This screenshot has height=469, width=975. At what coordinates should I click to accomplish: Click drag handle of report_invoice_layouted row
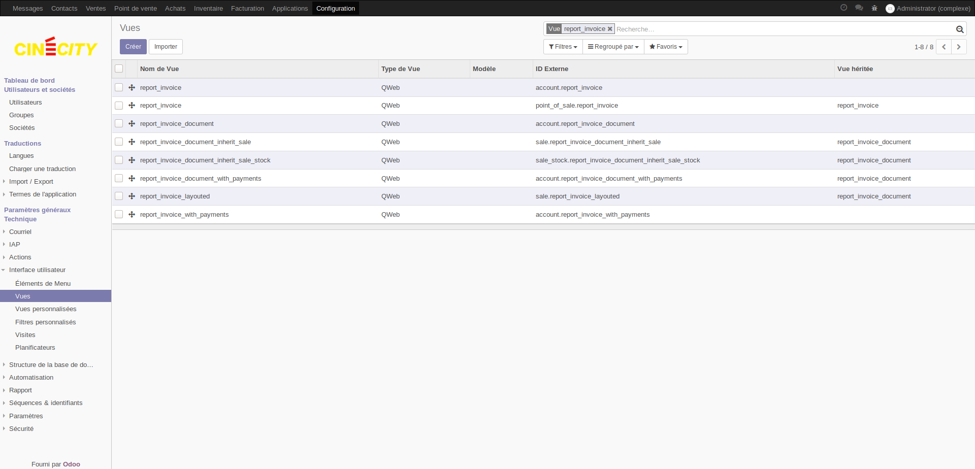coord(132,196)
